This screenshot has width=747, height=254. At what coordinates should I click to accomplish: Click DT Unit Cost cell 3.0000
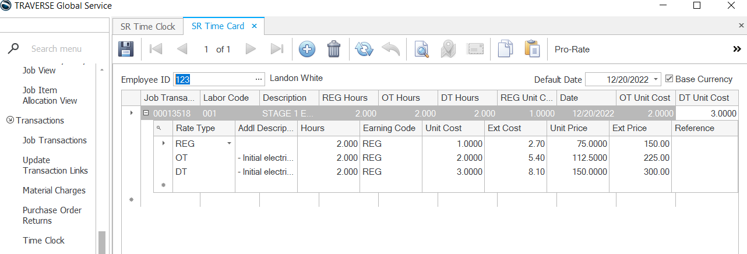[x=706, y=113]
